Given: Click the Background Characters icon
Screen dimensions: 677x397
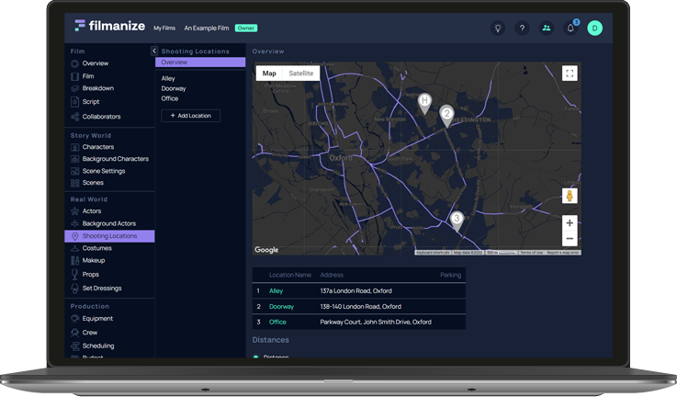Looking at the screenshot, I should [x=74, y=159].
